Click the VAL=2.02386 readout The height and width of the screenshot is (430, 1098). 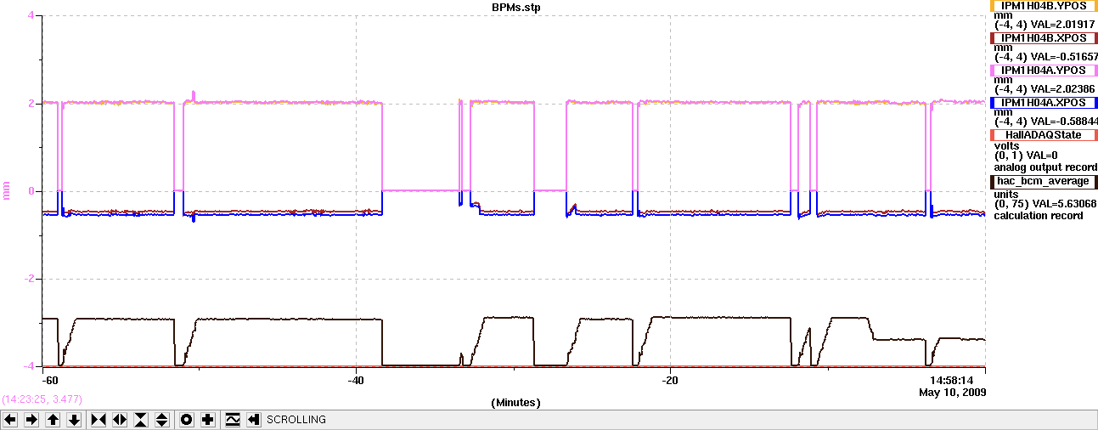(1061, 88)
